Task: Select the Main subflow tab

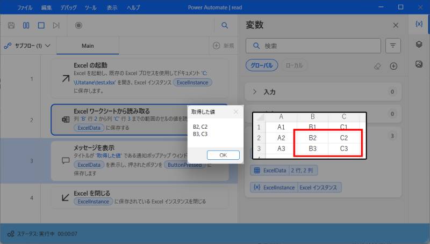Action: coord(88,46)
